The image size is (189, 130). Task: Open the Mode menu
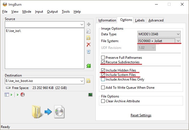(x=27, y=12)
